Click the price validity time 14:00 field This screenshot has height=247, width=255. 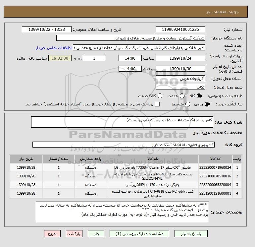coord(130,69)
